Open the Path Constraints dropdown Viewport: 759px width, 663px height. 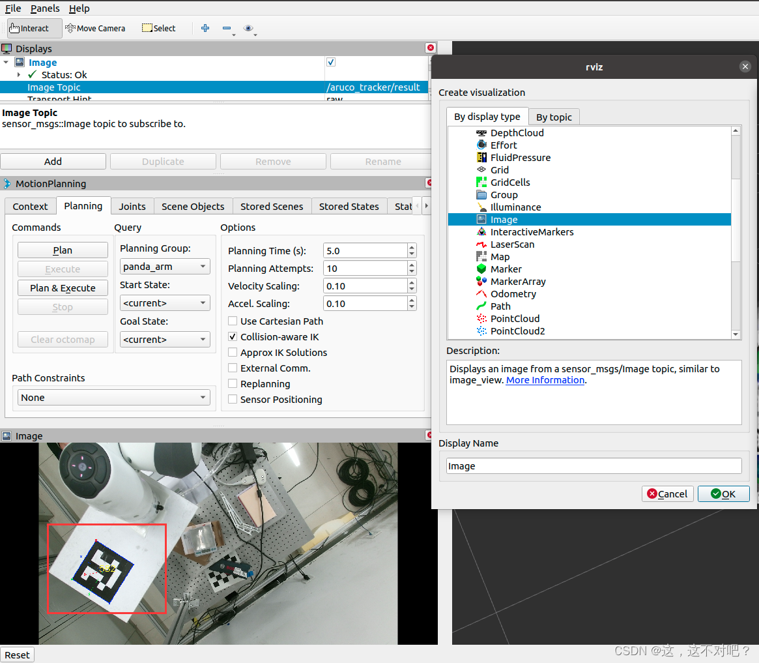(113, 397)
